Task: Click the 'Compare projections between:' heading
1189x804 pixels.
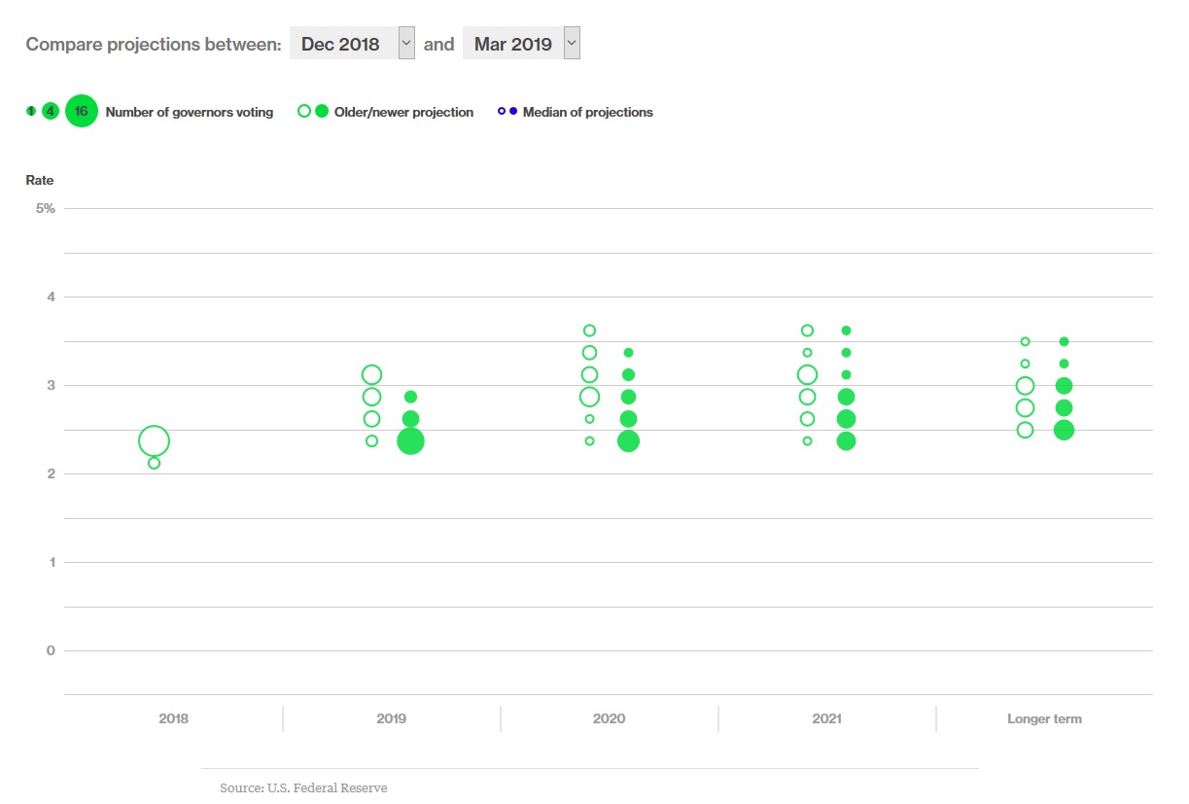Action: pyautogui.click(x=154, y=44)
